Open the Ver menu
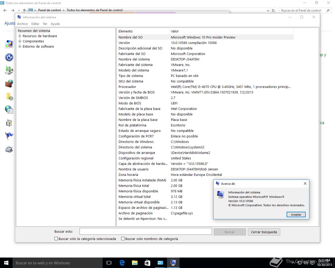 (x=45, y=24)
